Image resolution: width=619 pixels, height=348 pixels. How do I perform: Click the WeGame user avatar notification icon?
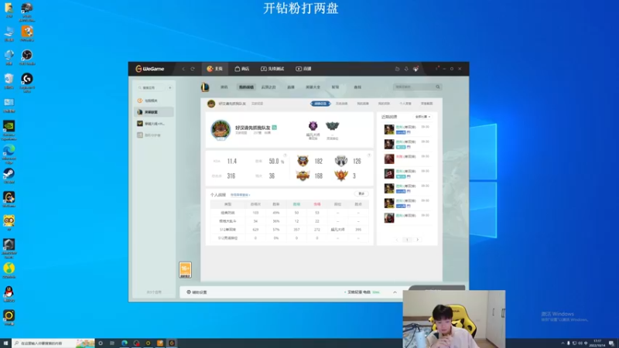coord(416,69)
